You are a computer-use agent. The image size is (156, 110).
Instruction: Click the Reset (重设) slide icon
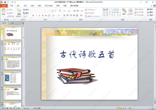[x=24, y=13]
